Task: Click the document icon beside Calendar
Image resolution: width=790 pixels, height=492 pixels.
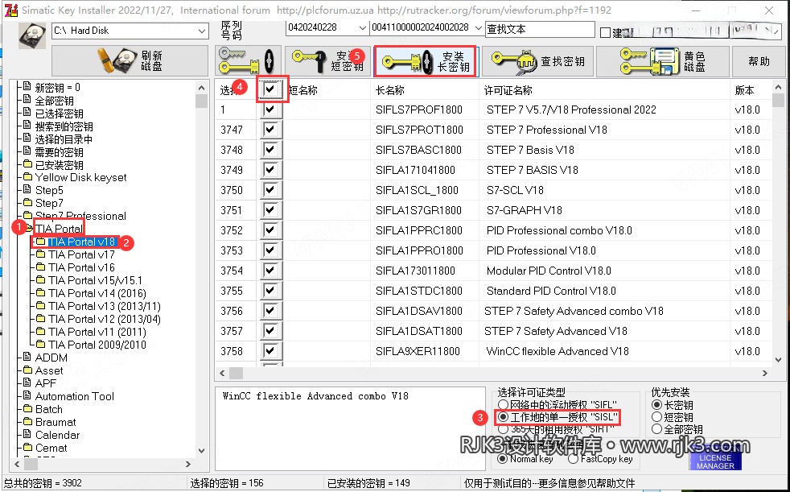Action: (27, 435)
